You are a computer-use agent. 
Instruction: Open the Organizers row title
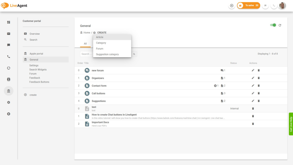[98, 78]
